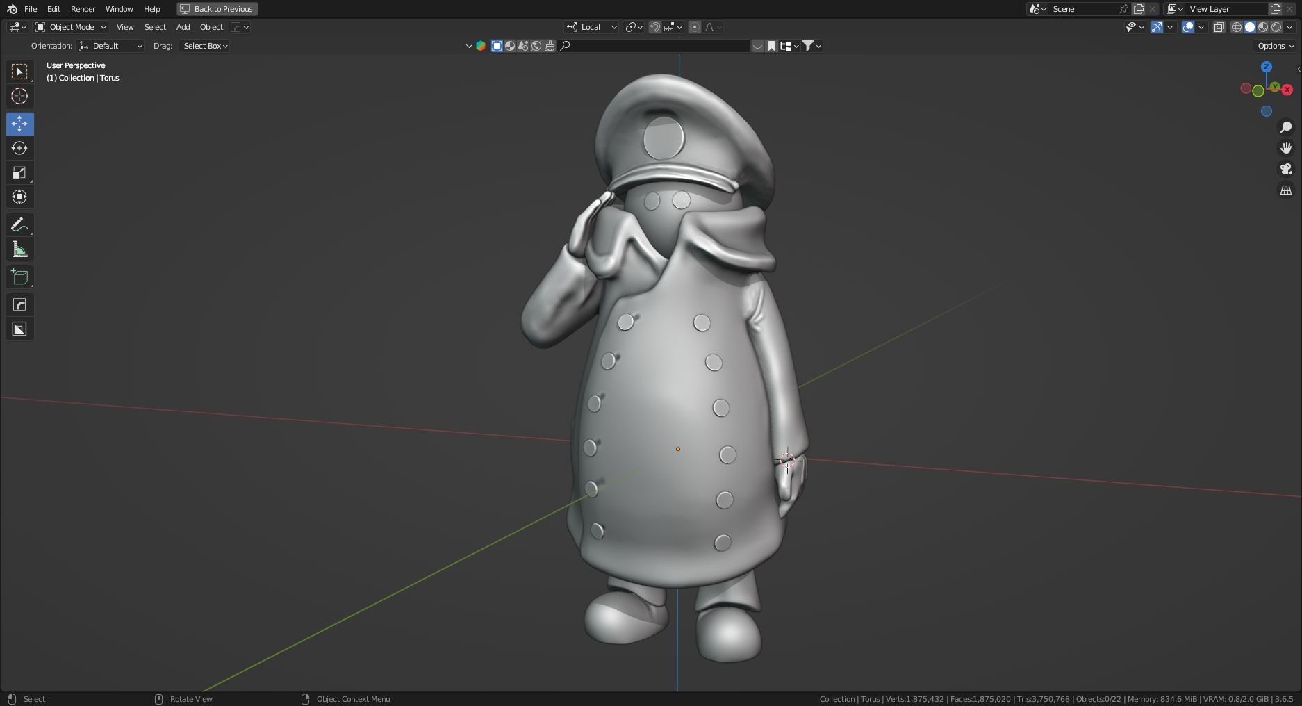Toggle viewport gizmos display
Screen dimensions: 1302x706
tap(1156, 27)
